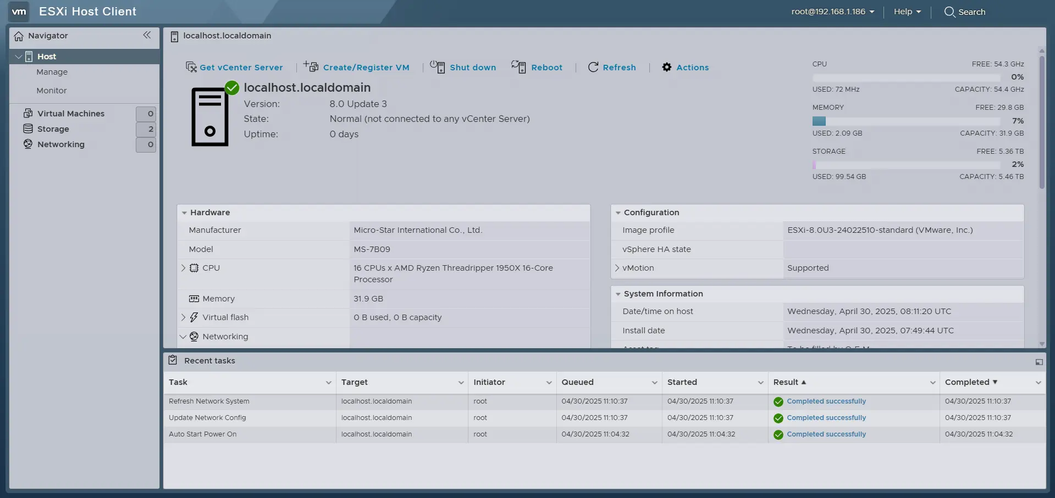Open the Result column dropdown arrow
Screen dimensions: 1055x498
(x=932, y=383)
